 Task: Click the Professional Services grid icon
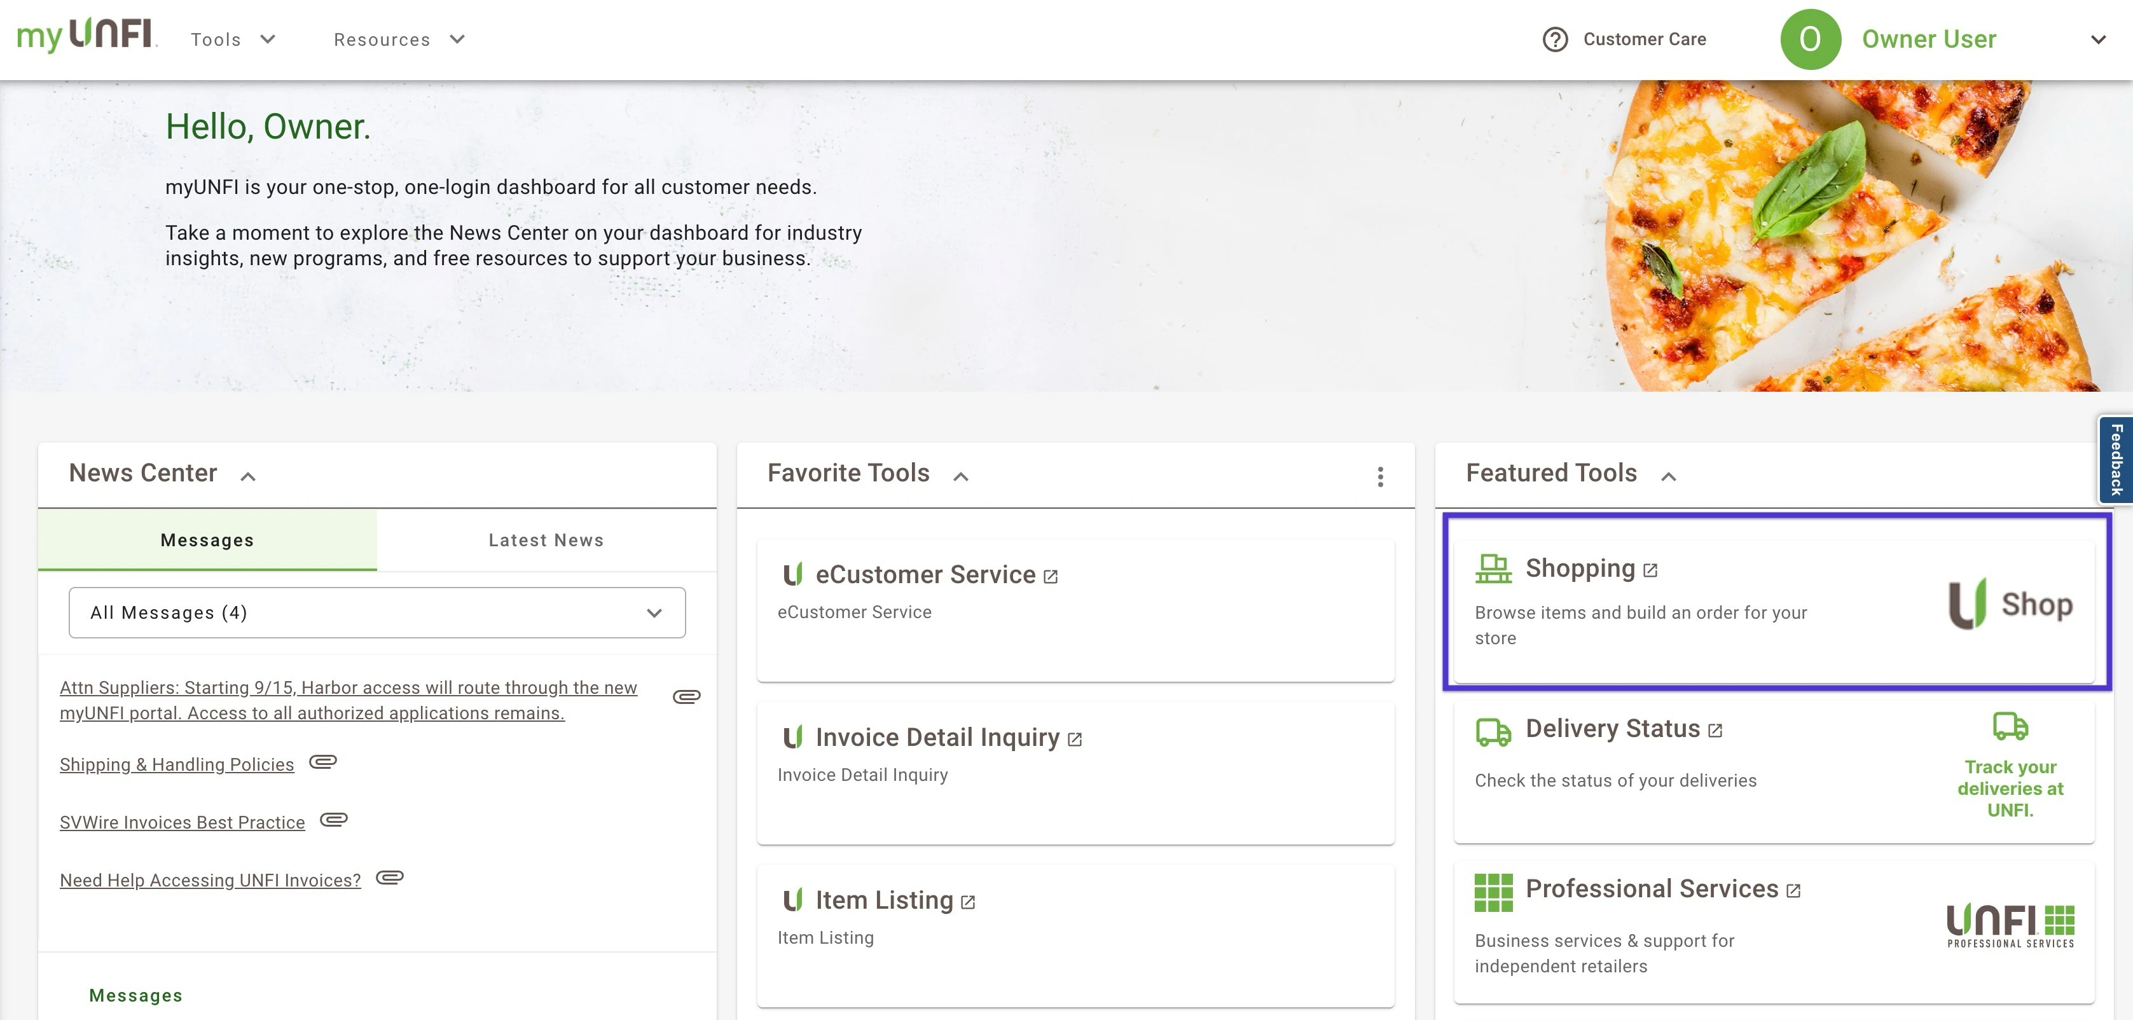1493,893
